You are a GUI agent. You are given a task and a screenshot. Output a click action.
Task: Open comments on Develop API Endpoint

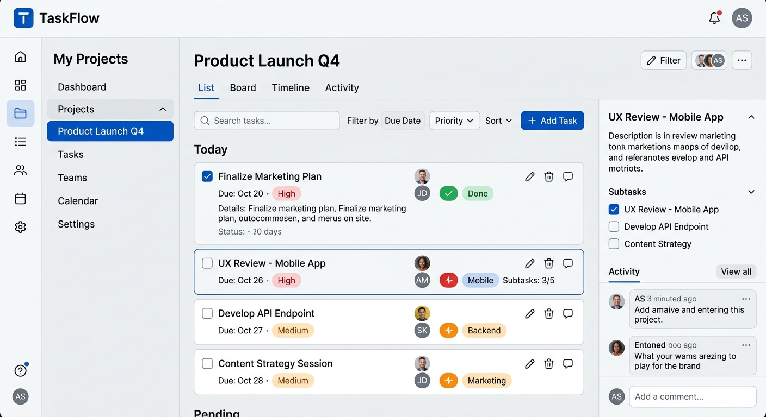pos(568,313)
